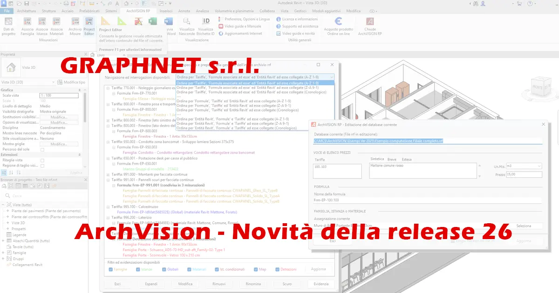This screenshot has width=559, height=293.
Task: Uncheck the Detrazioni filter checkbox
Action: pos(277,269)
